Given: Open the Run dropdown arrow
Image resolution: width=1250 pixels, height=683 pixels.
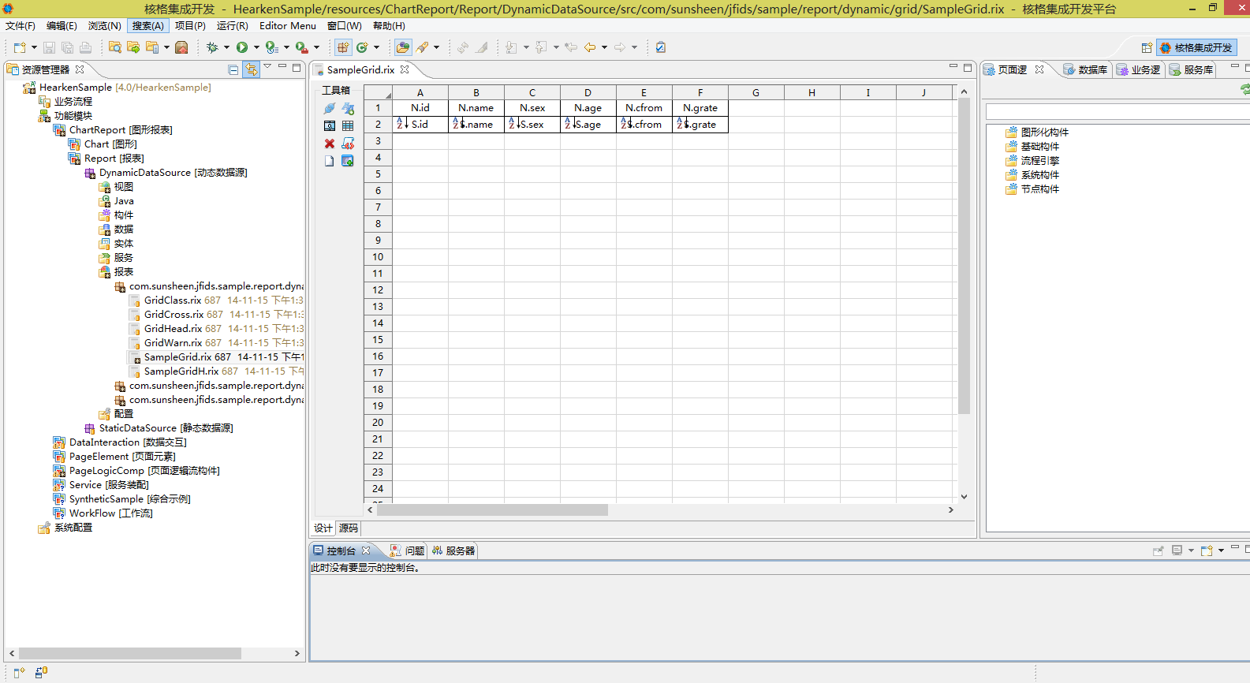Looking at the screenshot, I should coord(256,47).
